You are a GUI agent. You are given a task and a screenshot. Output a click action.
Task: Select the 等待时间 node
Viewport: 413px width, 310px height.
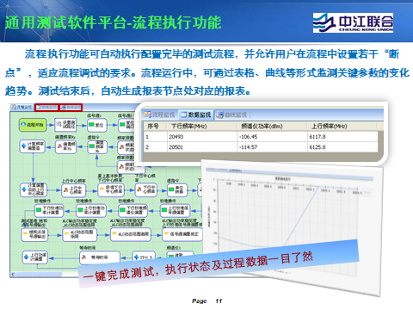pos(100,257)
